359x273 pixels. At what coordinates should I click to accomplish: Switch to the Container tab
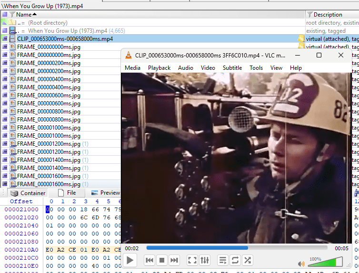pos(28,193)
